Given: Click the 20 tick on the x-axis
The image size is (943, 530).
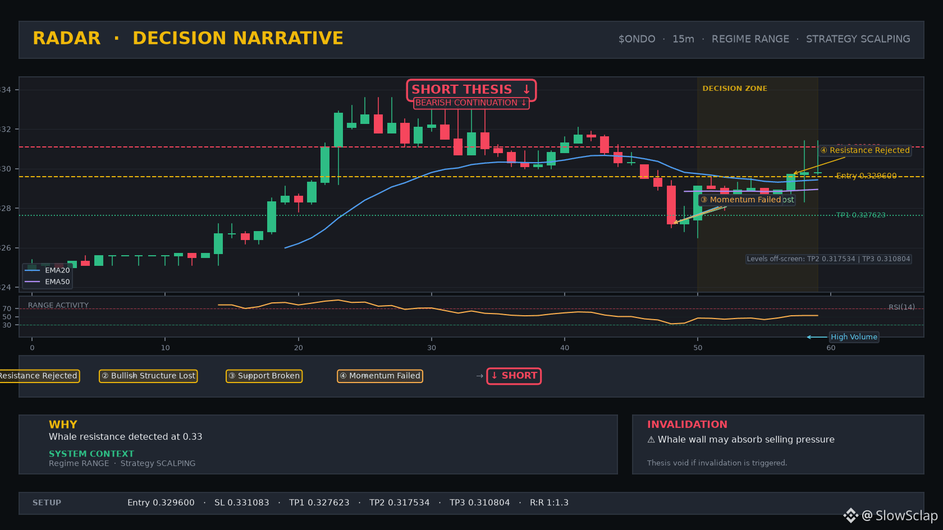Looking at the screenshot, I should point(298,348).
